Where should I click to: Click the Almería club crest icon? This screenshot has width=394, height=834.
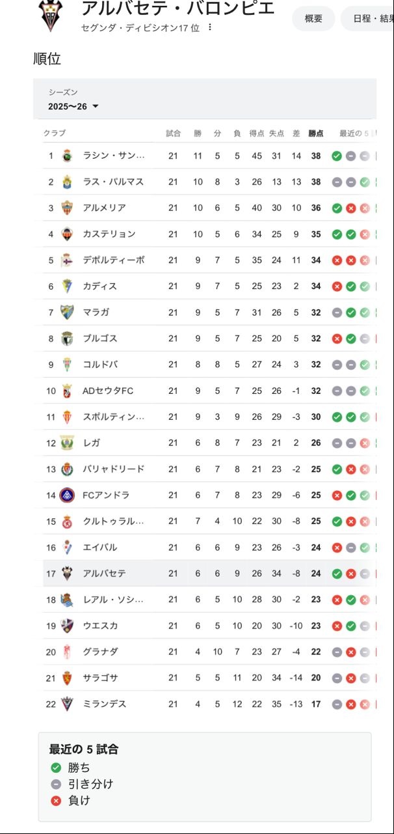click(67, 208)
